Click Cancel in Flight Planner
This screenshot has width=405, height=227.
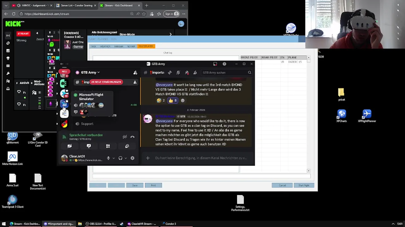point(282,185)
